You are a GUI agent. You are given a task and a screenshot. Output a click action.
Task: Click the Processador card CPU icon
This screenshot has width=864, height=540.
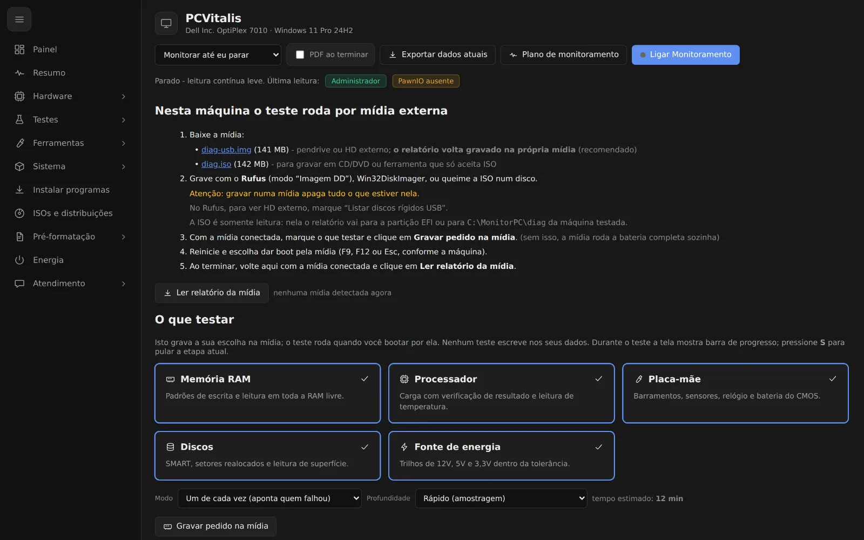coord(404,379)
